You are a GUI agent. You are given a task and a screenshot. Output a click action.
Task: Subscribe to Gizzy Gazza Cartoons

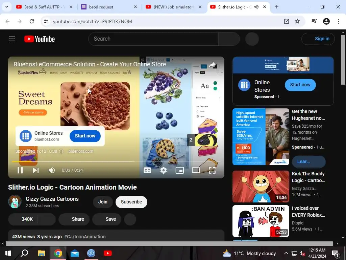coord(131,202)
